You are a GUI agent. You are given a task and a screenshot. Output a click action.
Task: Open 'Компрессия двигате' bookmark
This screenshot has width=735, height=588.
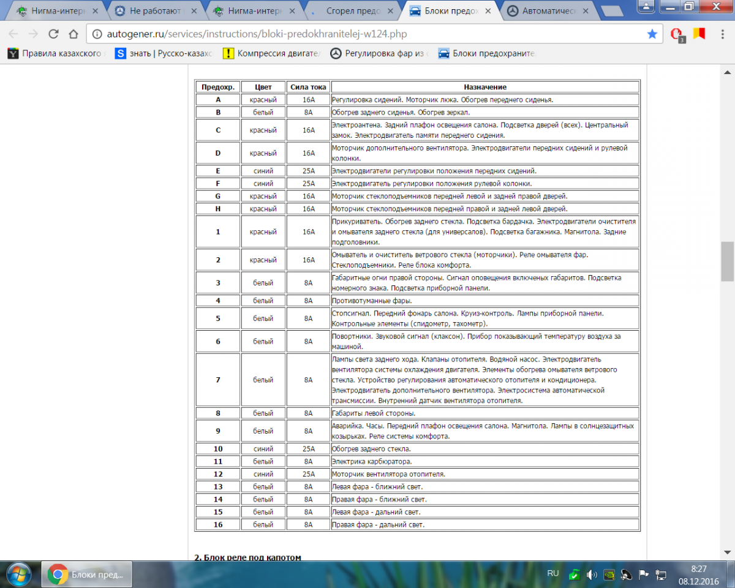coord(271,54)
